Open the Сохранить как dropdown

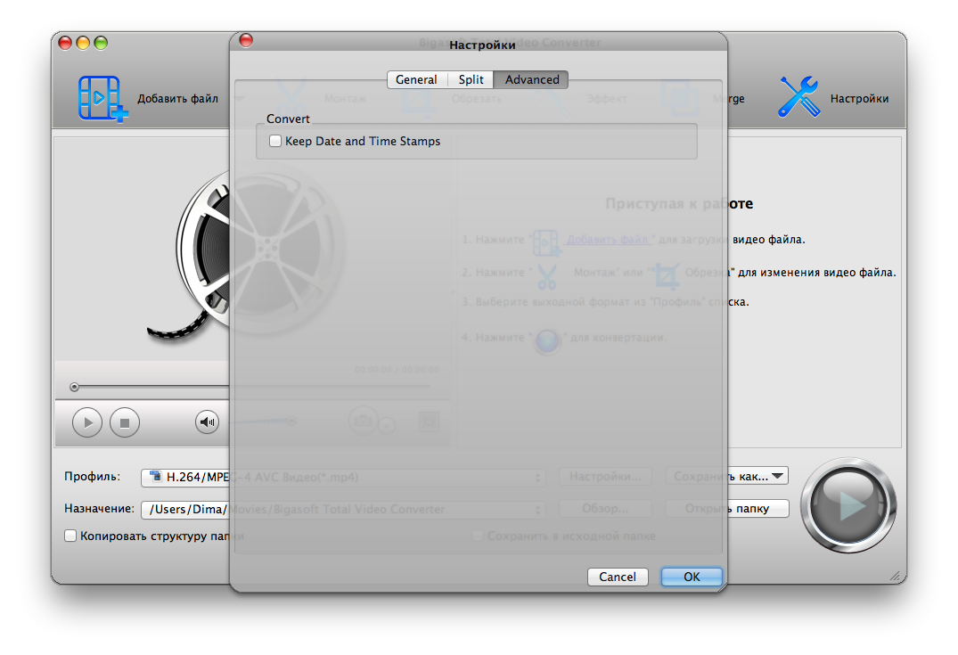point(727,476)
